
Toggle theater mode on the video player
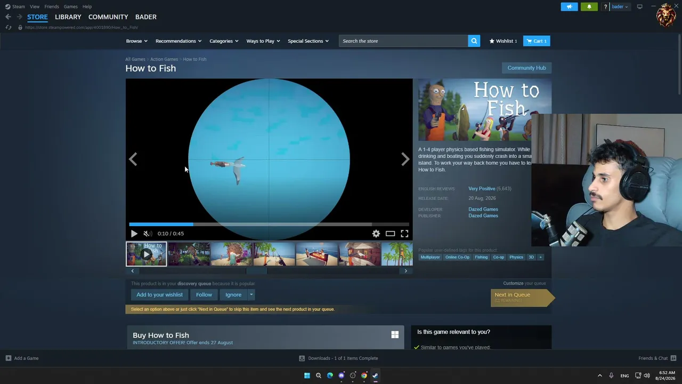pos(391,234)
